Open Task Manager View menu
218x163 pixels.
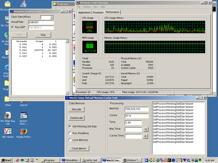pos(95,7)
